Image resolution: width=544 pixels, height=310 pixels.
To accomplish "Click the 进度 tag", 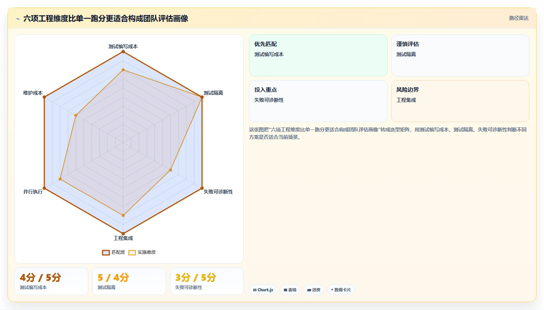I will click(314, 290).
